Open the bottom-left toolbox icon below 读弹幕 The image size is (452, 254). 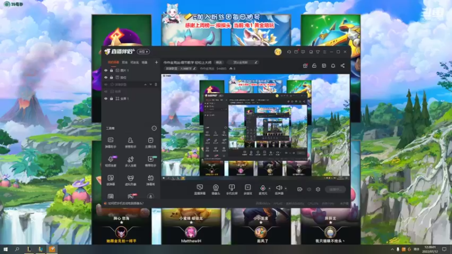110,196
